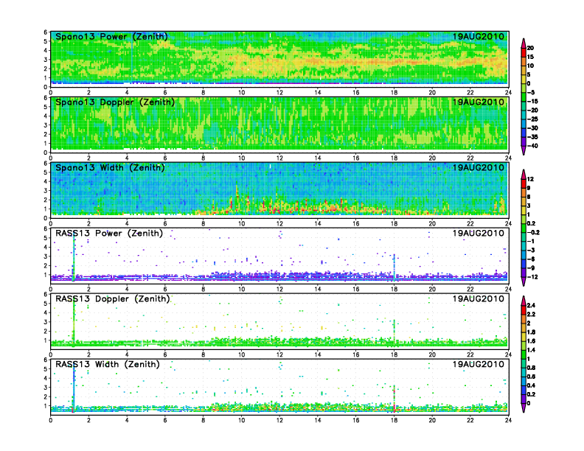Click x-axis tick '18' under Spano13 Width panel
584x451 pixels.
pos(394,223)
